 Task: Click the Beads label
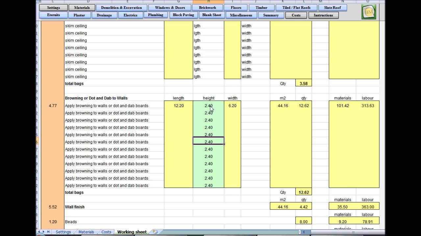tap(71, 222)
